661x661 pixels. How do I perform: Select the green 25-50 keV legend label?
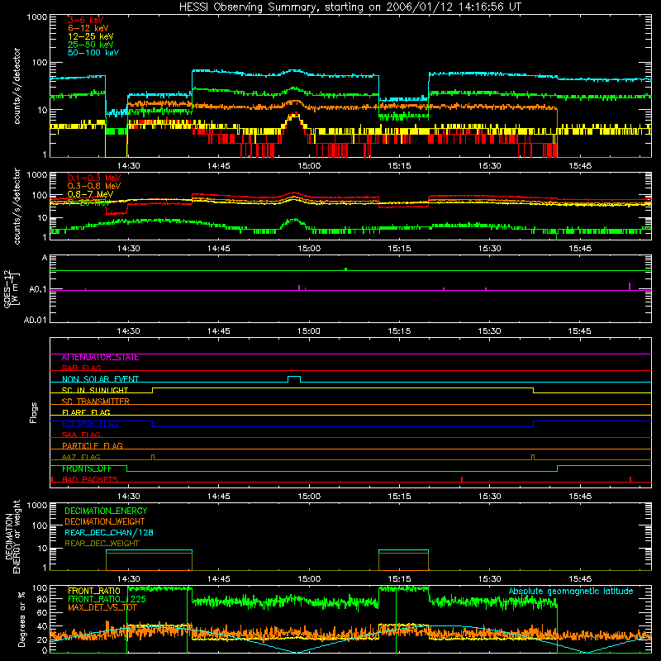click(x=90, y=45)
